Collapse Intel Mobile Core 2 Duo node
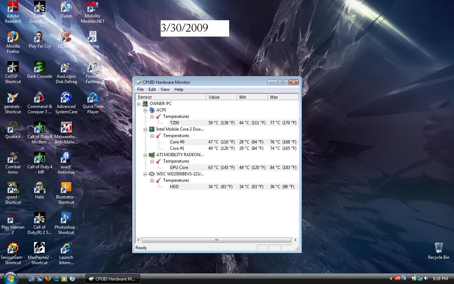The image size is (454, 284). click(145, 129)
